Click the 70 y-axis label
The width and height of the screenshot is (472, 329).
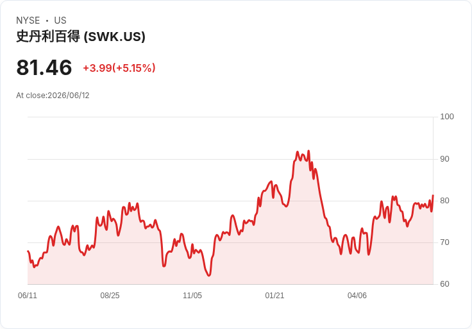(444, 242)
